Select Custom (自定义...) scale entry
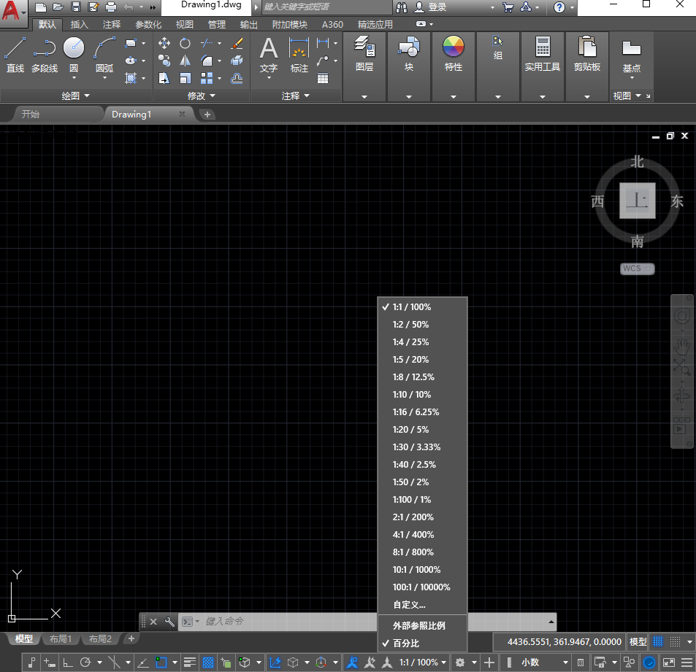 pyautogui.click(x=422, y=605)
